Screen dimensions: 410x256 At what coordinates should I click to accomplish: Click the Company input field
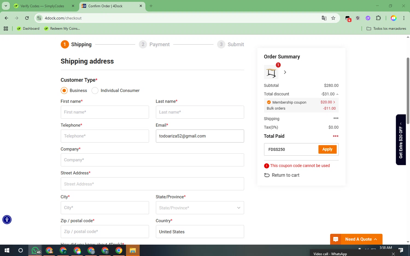coord(152,160)
